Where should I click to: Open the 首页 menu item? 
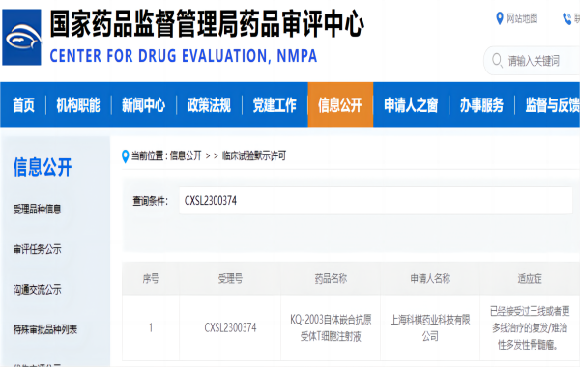(23, 105)
